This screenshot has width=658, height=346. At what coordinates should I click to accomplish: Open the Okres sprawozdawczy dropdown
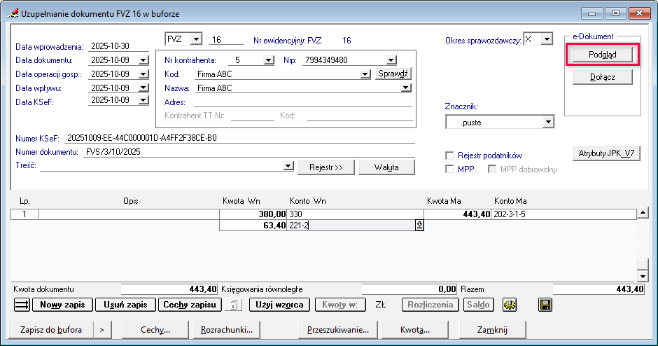coord(547,39)
